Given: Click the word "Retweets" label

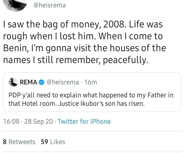Looking at the screenshot, I should click(22, 142).
